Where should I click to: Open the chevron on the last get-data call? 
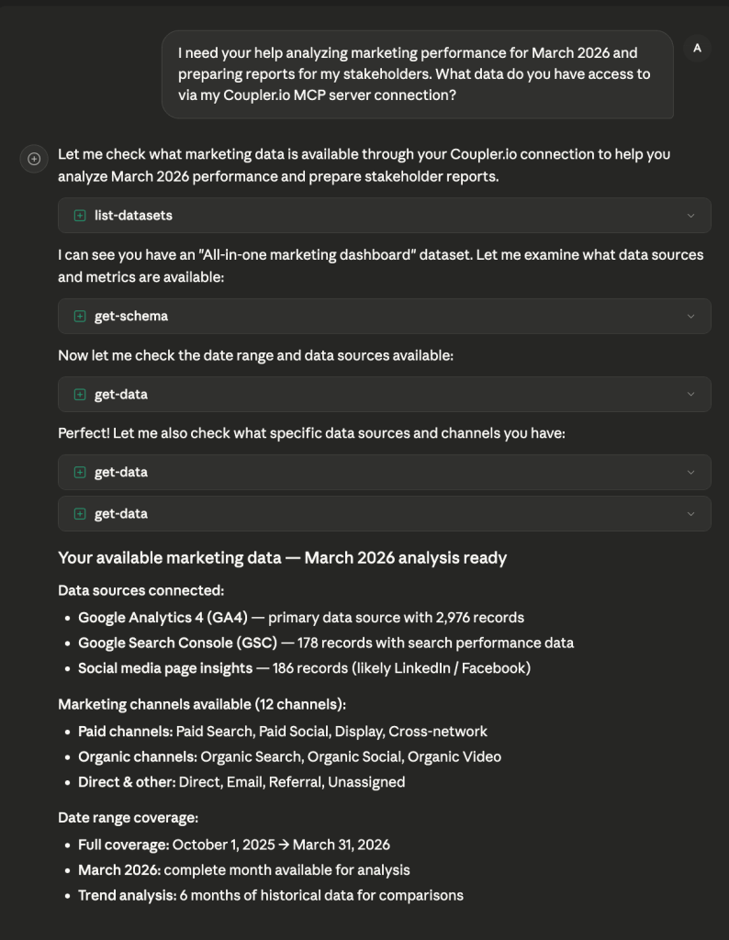coord(690,514)
